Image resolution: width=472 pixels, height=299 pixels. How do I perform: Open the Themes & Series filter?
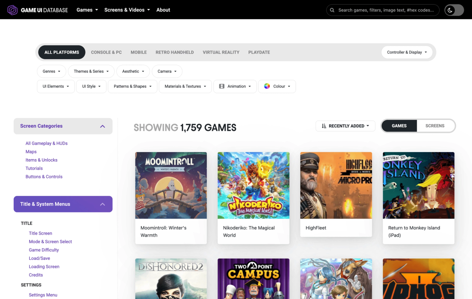91,71
